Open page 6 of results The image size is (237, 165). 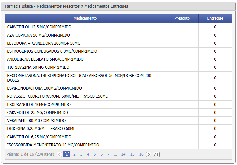[102, 154]
